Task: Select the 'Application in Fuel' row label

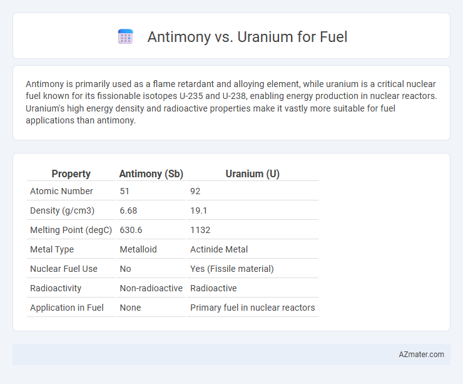Action: 67,308
